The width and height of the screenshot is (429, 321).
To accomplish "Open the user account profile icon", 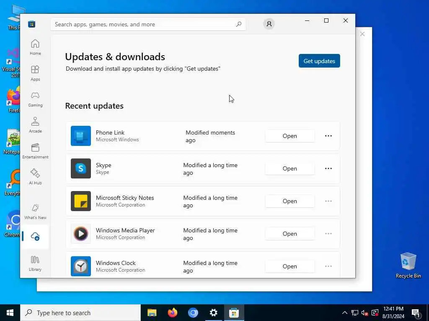I will (269, 24).
